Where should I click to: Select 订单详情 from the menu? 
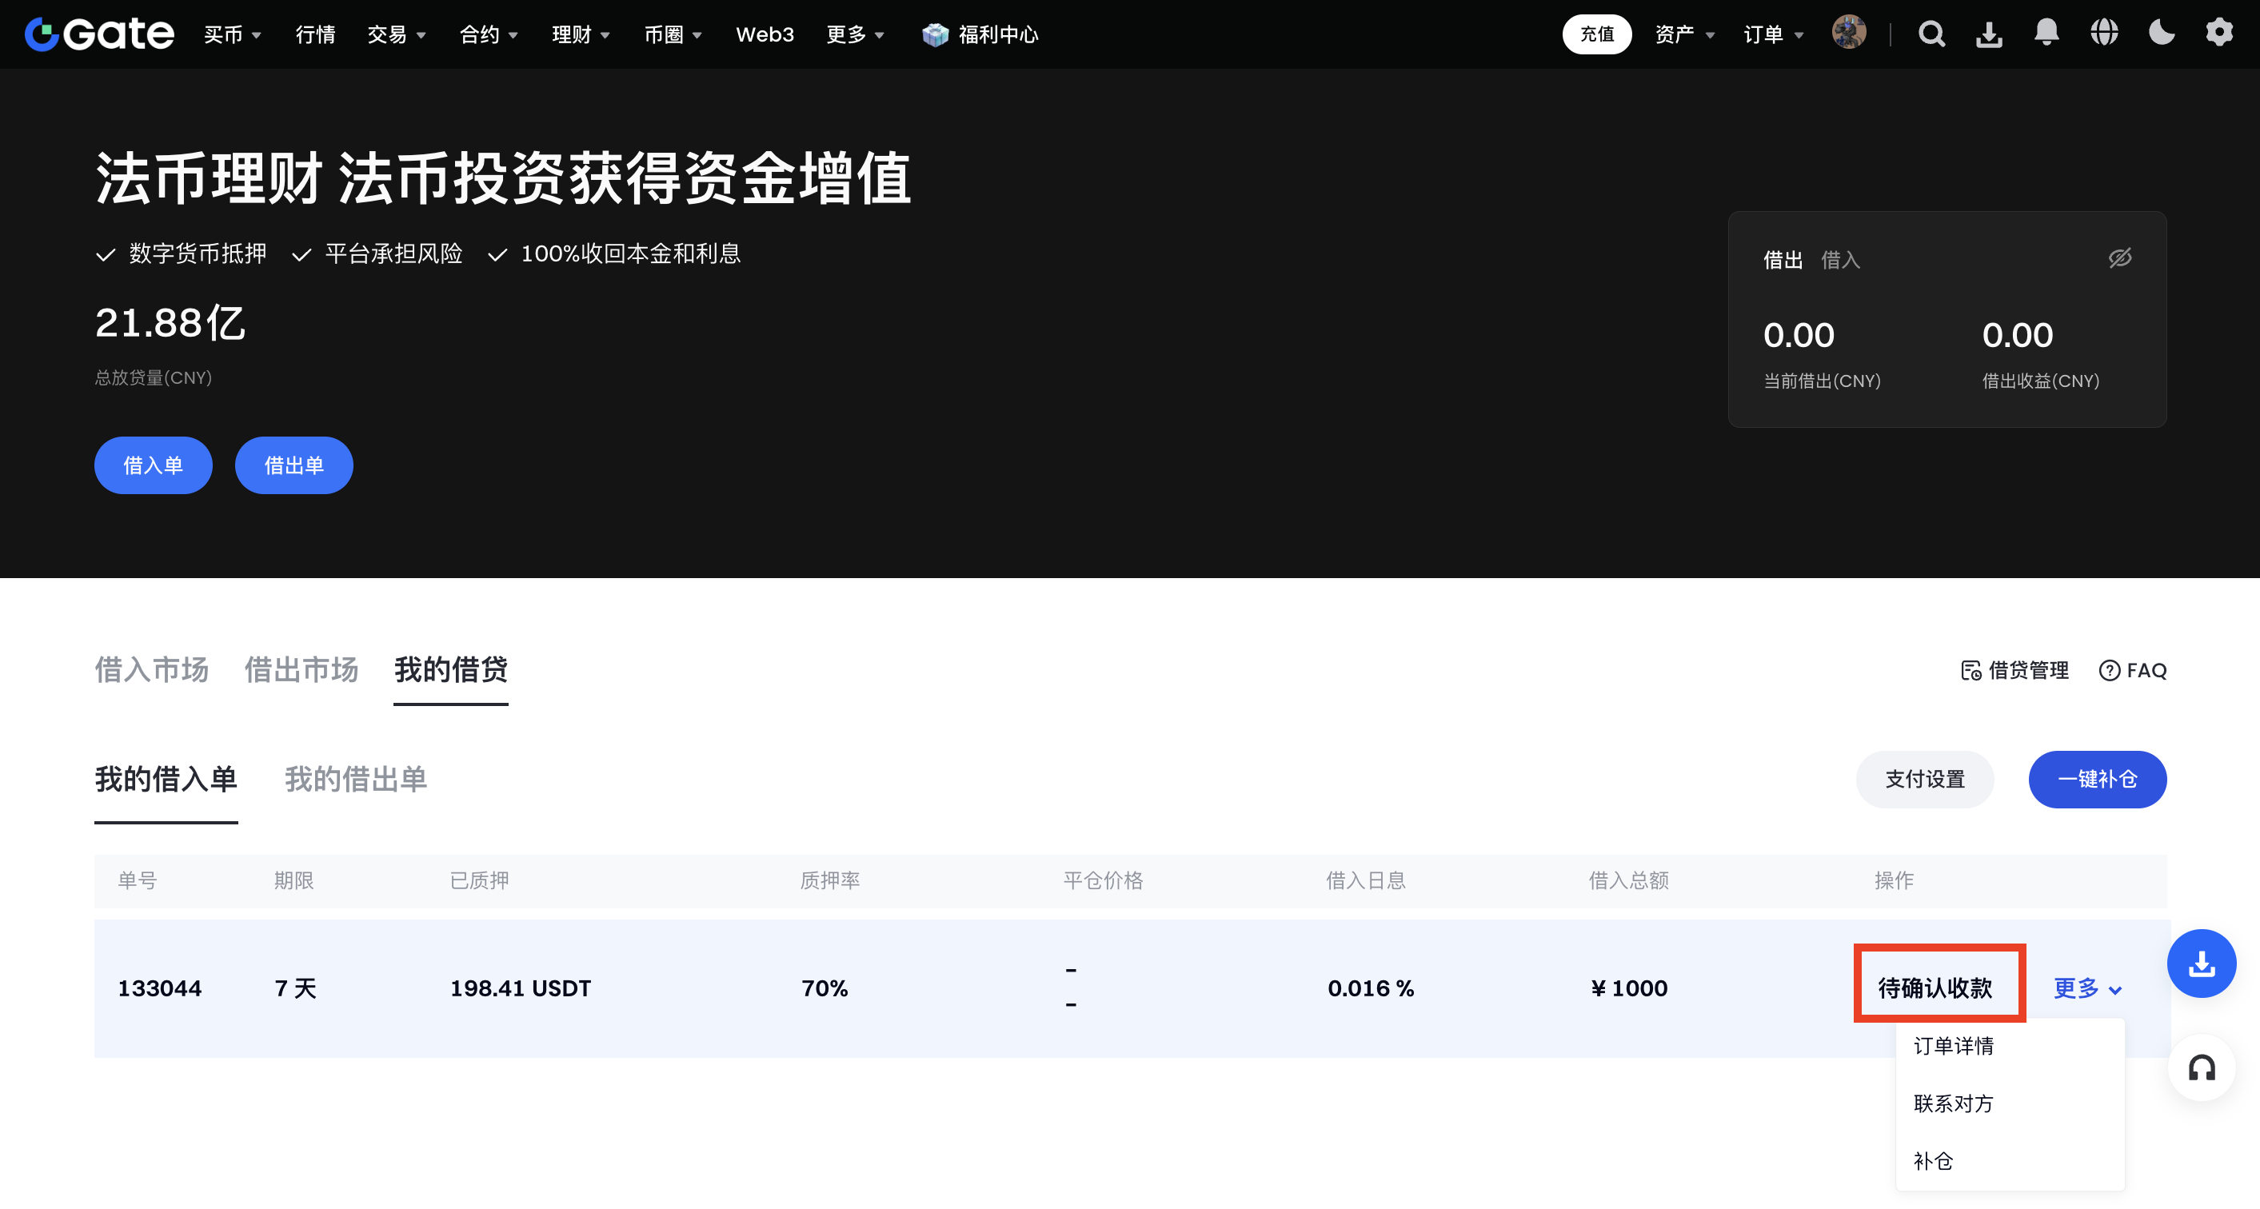coord(1953,1046)
